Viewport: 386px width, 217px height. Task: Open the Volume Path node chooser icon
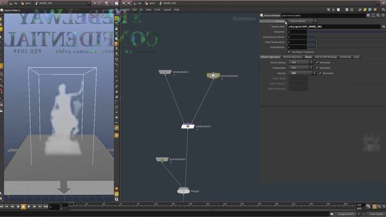point(384,27)
